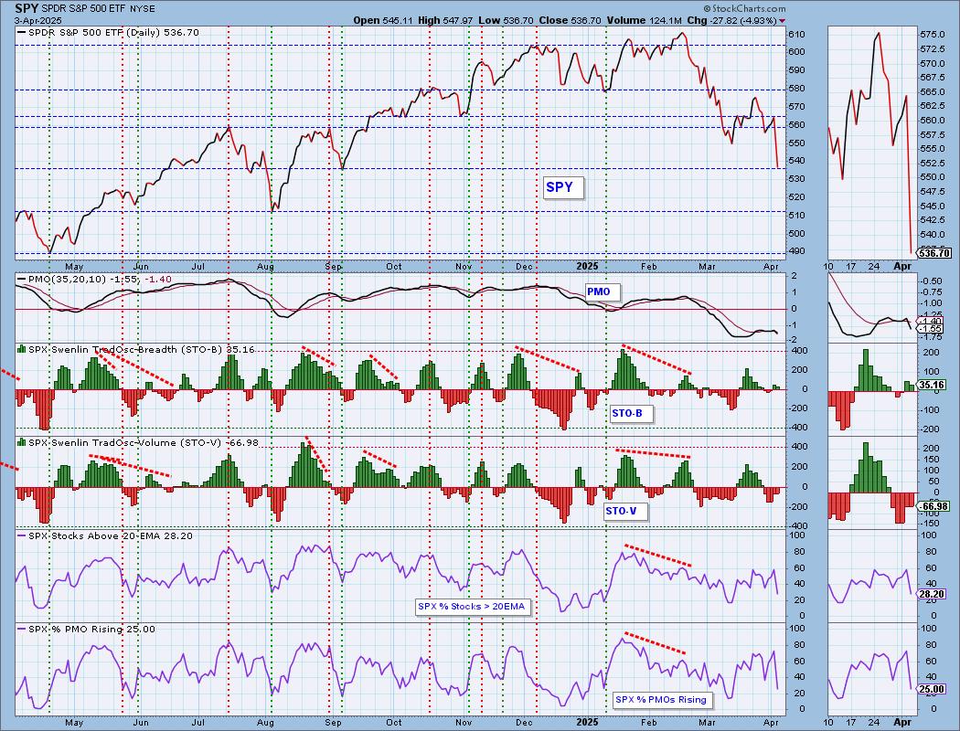This screenshot has height=731, width=960.
Task: Click the SPX % Stocks > 20EMA label
Action: [472, 607]
